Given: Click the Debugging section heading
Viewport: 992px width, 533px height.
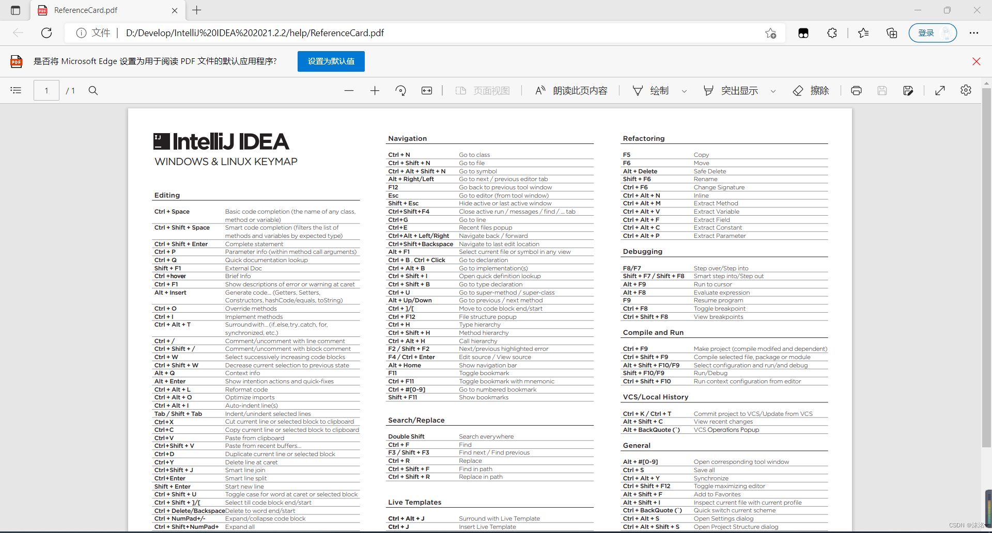Looking at the screenshot, I should pos(643,251).
